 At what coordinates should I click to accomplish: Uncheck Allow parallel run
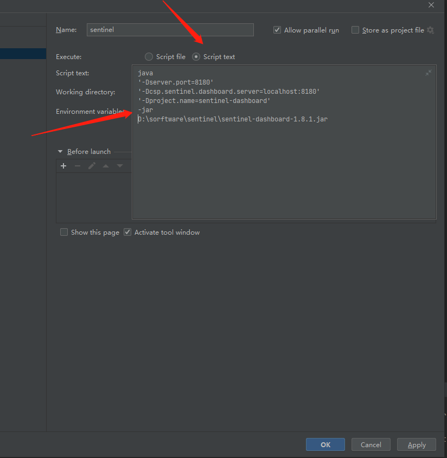[277, 30]
